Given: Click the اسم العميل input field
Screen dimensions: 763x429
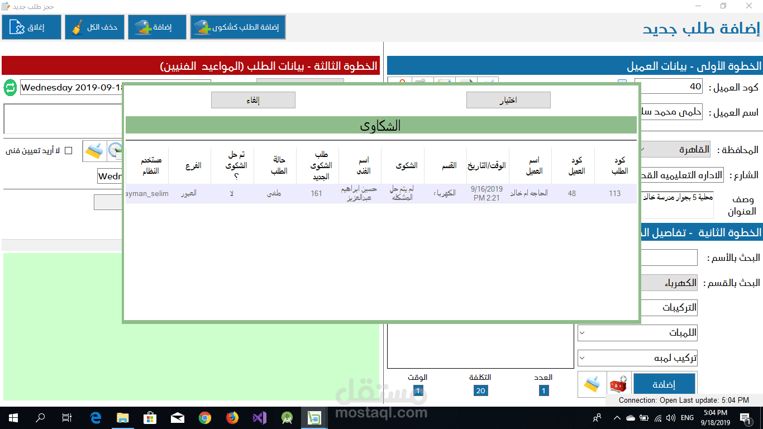Looking at the screenshot, I should click(672, 112).
